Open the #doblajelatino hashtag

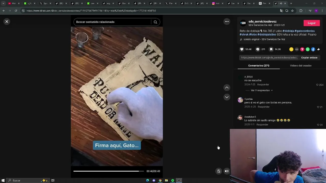(267, 35)
